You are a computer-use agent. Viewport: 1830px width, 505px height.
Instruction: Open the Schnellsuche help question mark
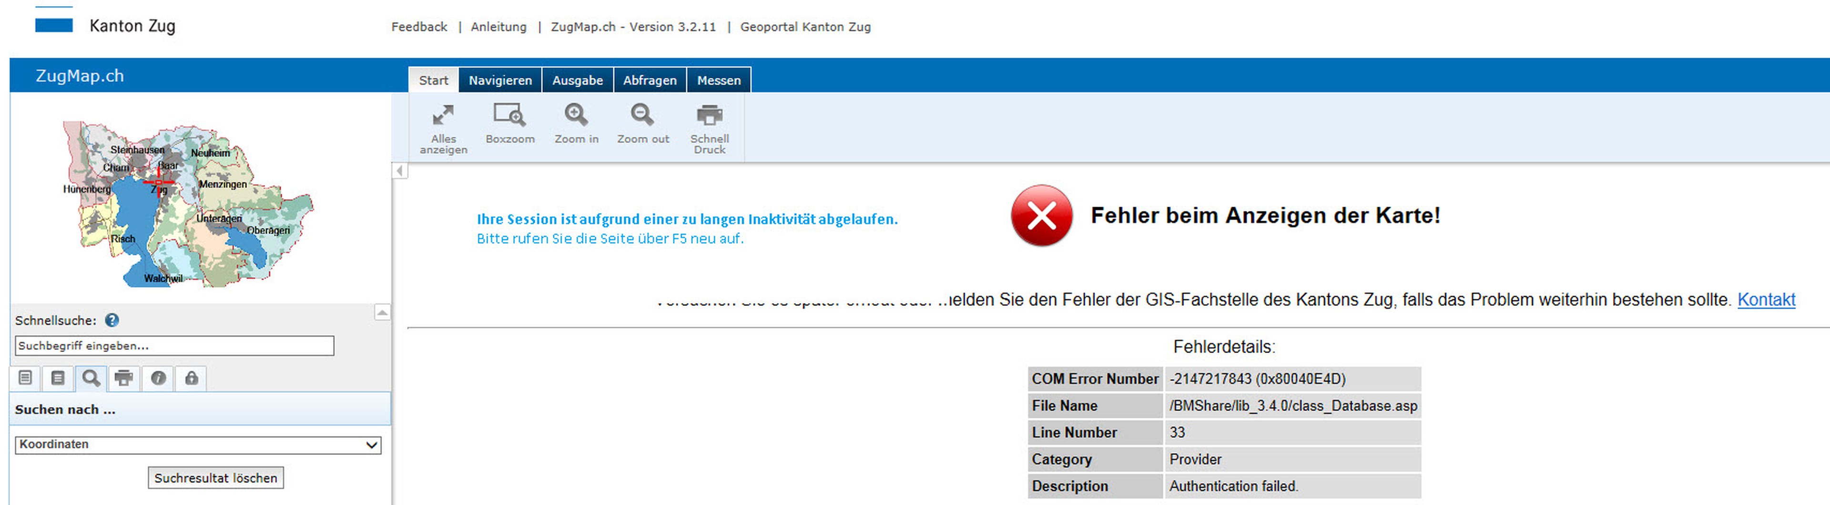(x=112, y=320)
